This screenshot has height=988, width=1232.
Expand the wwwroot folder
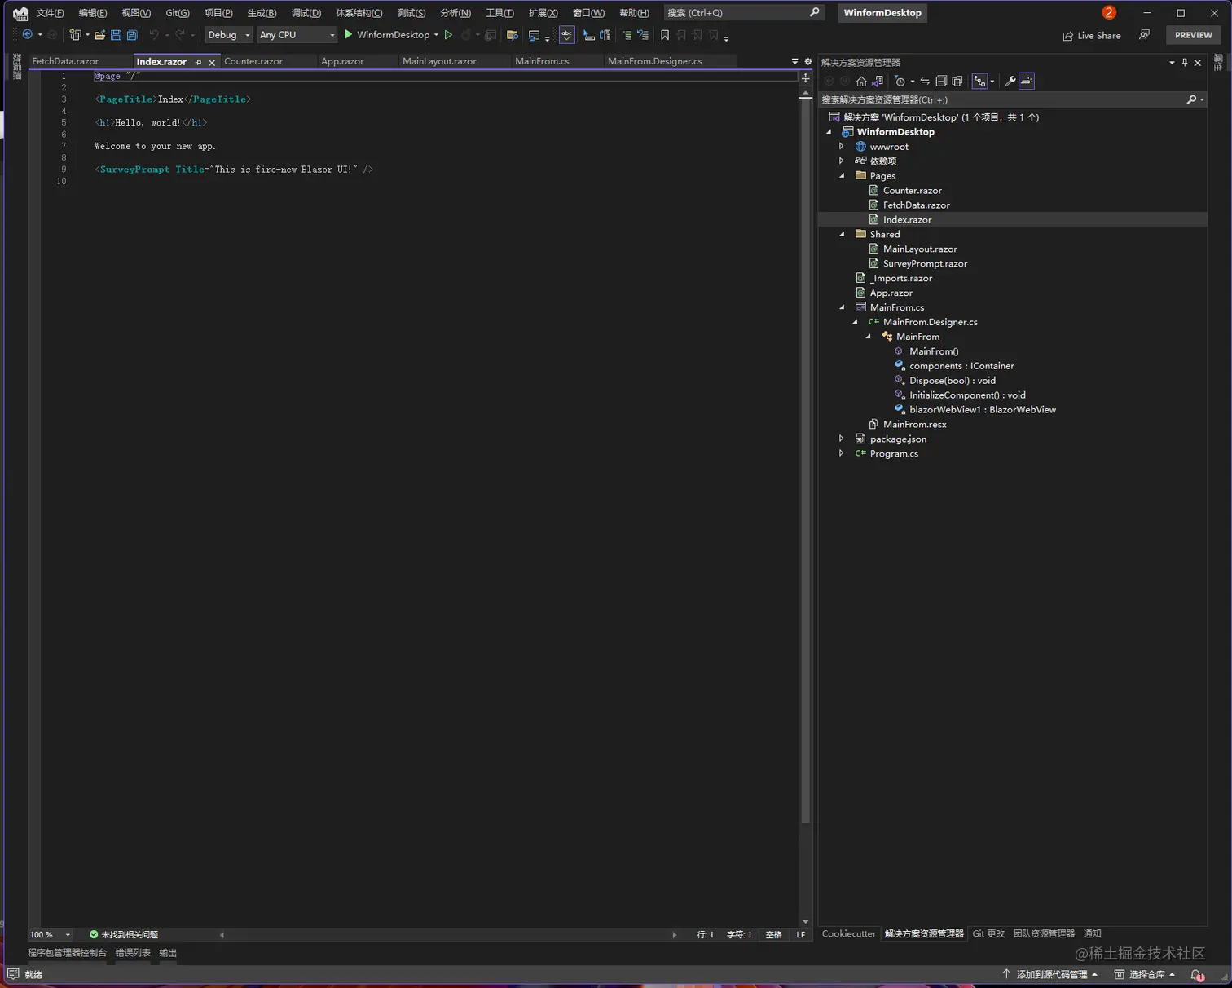tap(842, 146)
